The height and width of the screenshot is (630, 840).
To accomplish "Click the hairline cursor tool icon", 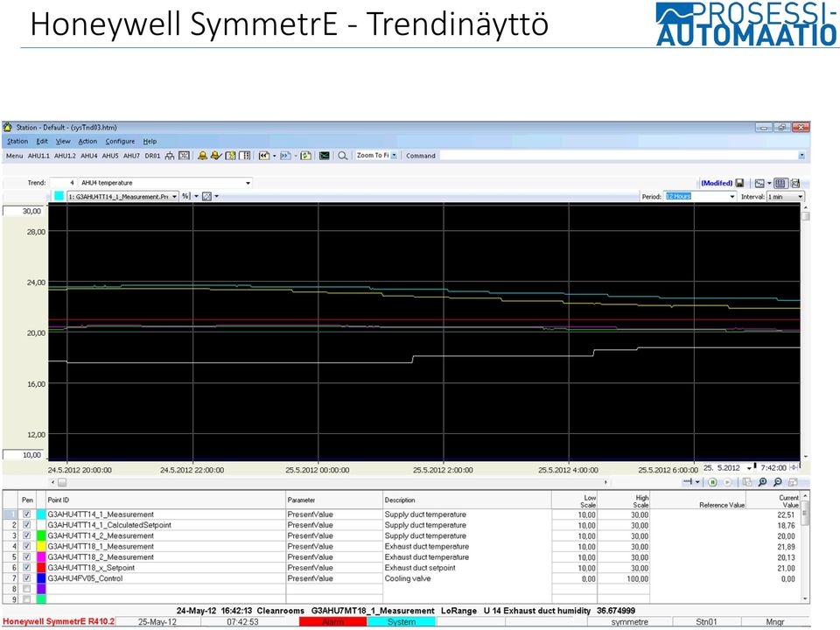I will [x=688, y=482].
